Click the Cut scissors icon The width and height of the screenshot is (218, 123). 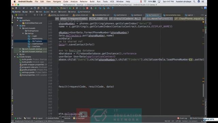click(x=31, y=8)
